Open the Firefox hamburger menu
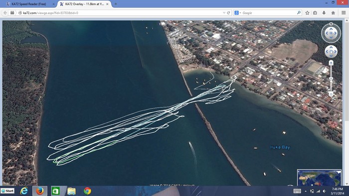Screen dimensions: 349x196 344,13
